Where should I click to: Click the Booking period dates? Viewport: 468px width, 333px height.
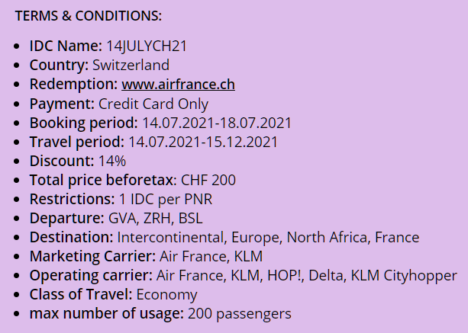217,123
